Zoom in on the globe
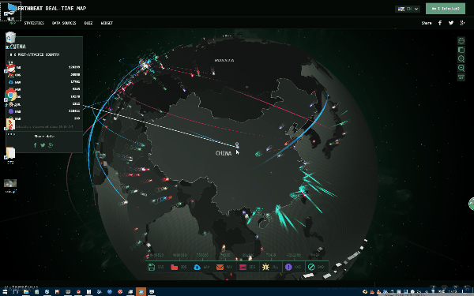The width and height of the screenshot is (474, 296). click(461, 58)
